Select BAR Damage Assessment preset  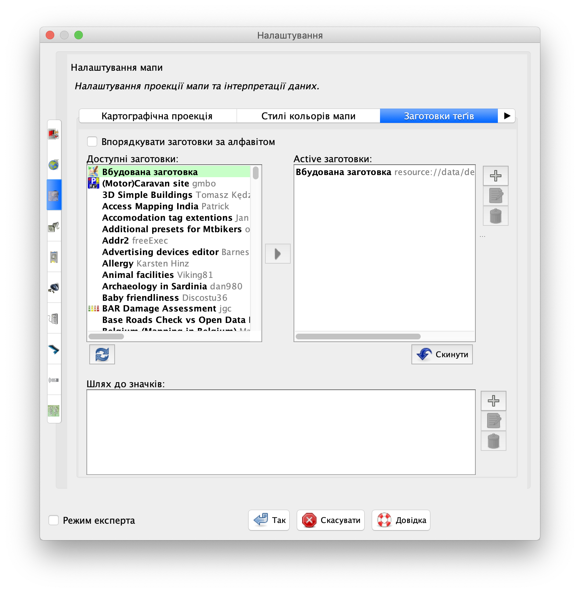point(169,309)
